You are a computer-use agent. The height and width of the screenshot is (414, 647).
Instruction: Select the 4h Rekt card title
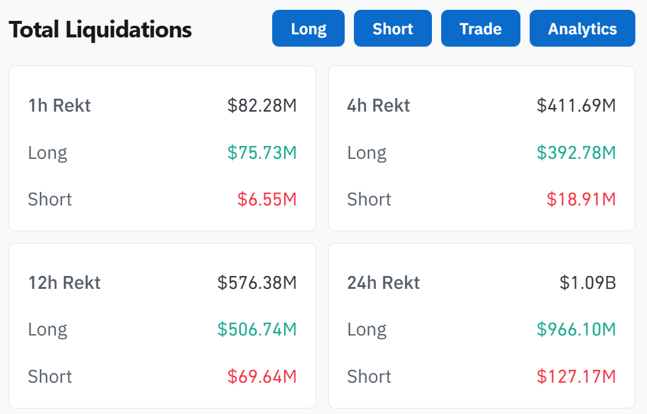coord(378,105)
